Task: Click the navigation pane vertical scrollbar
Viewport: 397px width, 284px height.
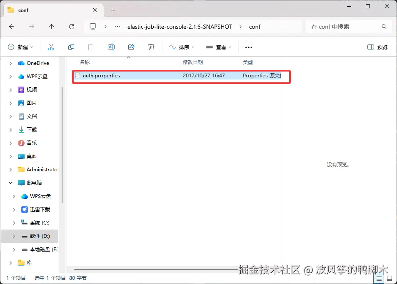Action: point(62,145)
